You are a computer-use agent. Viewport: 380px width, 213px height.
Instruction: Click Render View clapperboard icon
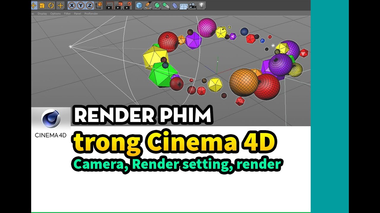[110, 5]
